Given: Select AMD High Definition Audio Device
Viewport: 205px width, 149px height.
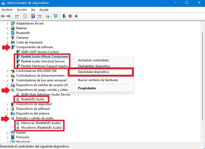Looking at the screenshot, I should click(45, 95).
